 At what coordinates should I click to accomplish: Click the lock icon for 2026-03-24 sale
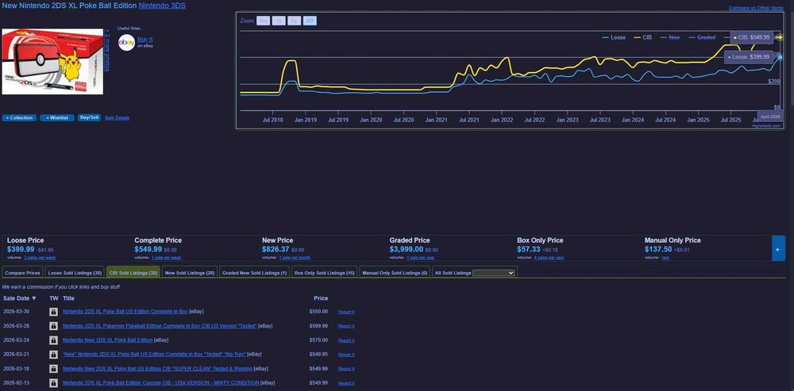53,340
